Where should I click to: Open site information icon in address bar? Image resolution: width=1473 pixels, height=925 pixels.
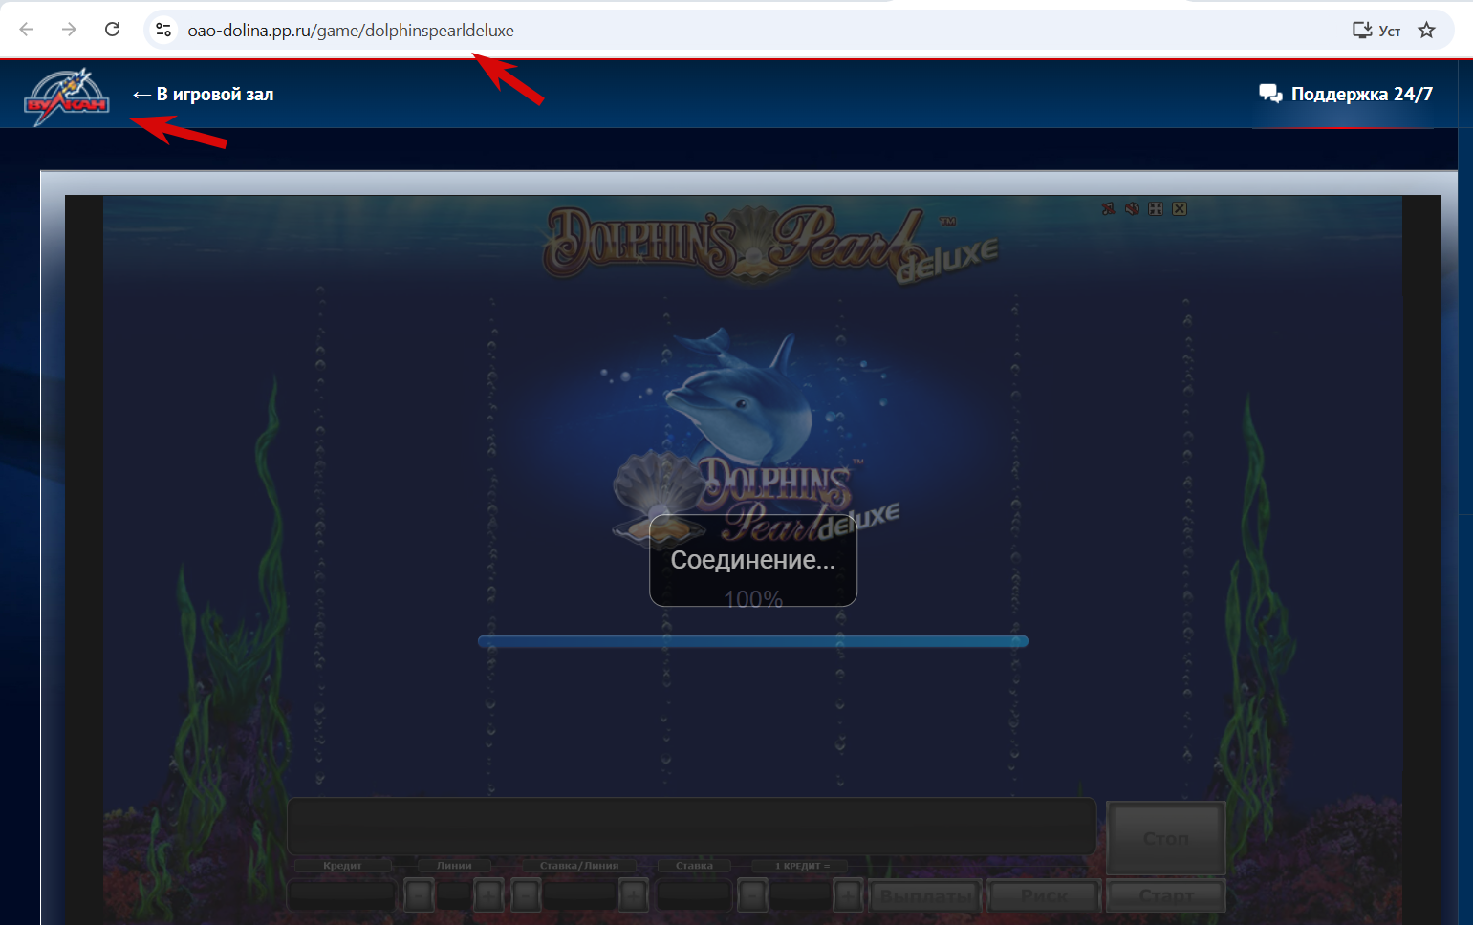(163, 31)
